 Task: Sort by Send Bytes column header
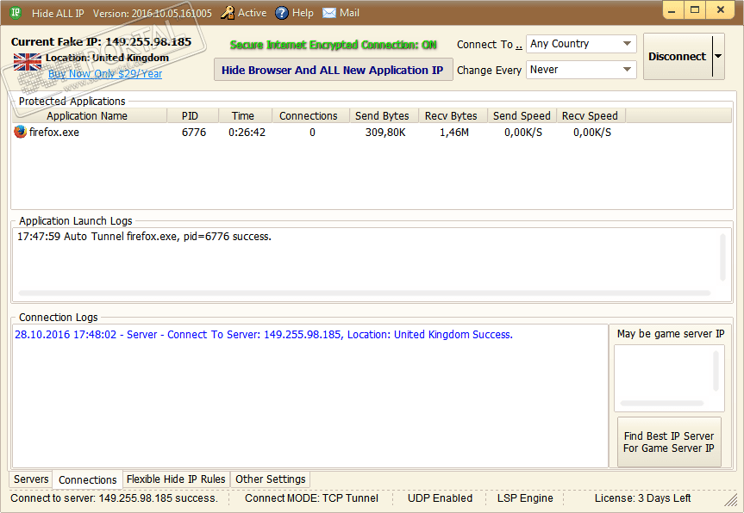pyautogui.click(x=385, y=115)
